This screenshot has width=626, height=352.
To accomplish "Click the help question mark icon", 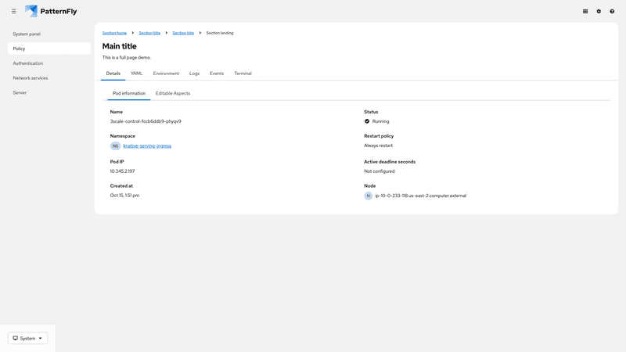I will coord(612,12).
